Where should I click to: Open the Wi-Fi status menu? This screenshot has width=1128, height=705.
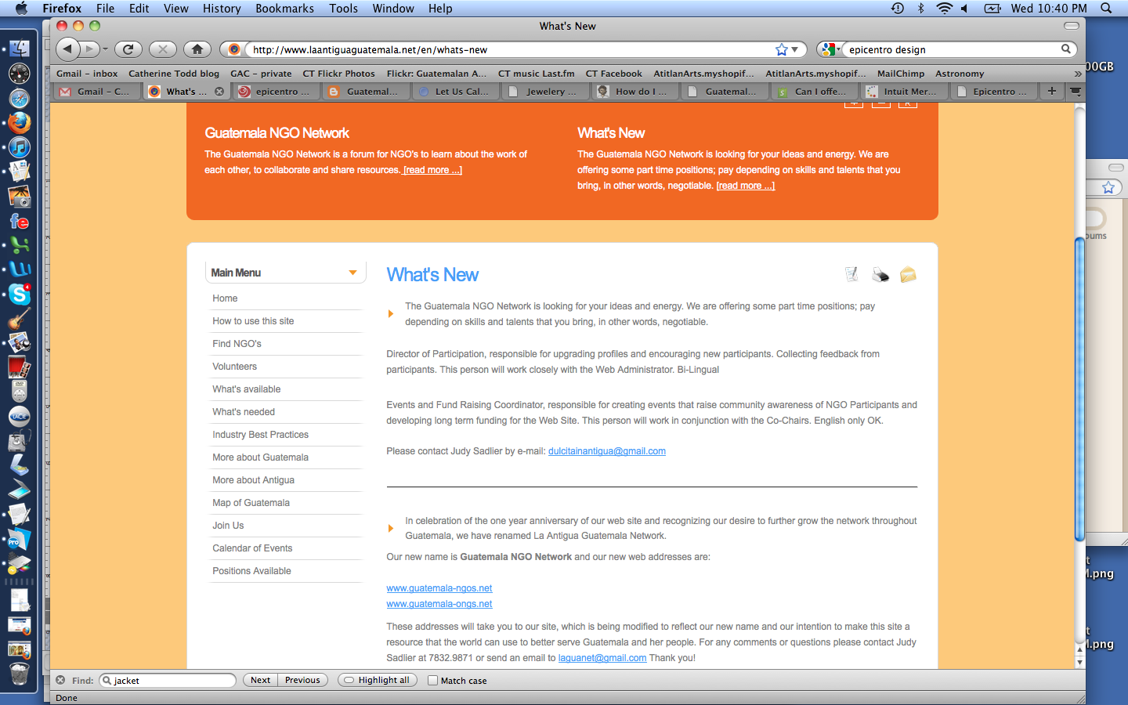point(945,8)
